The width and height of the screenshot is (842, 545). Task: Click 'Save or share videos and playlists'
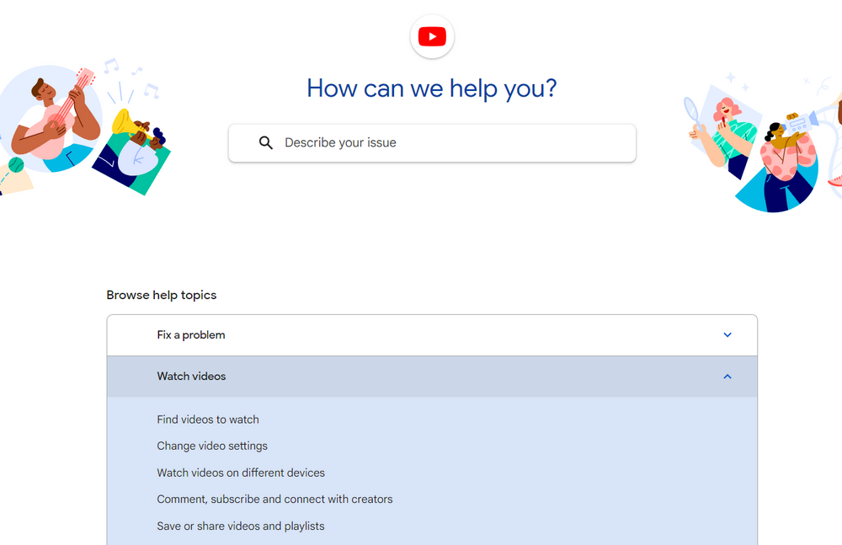point(241,526)
